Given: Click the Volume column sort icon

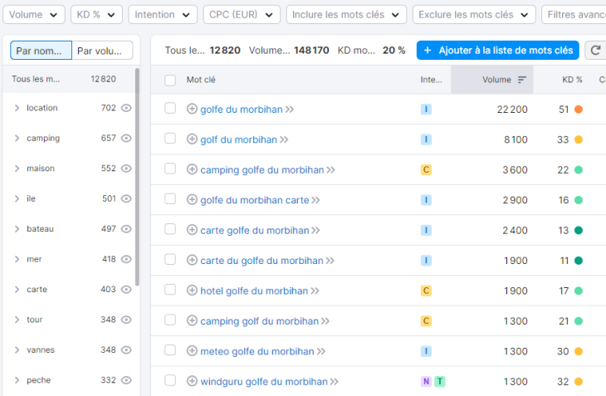Looking at the screenshot, I should point(522,80).
